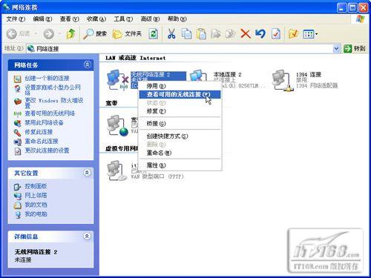Click the Properties checkmark page icon

tap(276, 33)
